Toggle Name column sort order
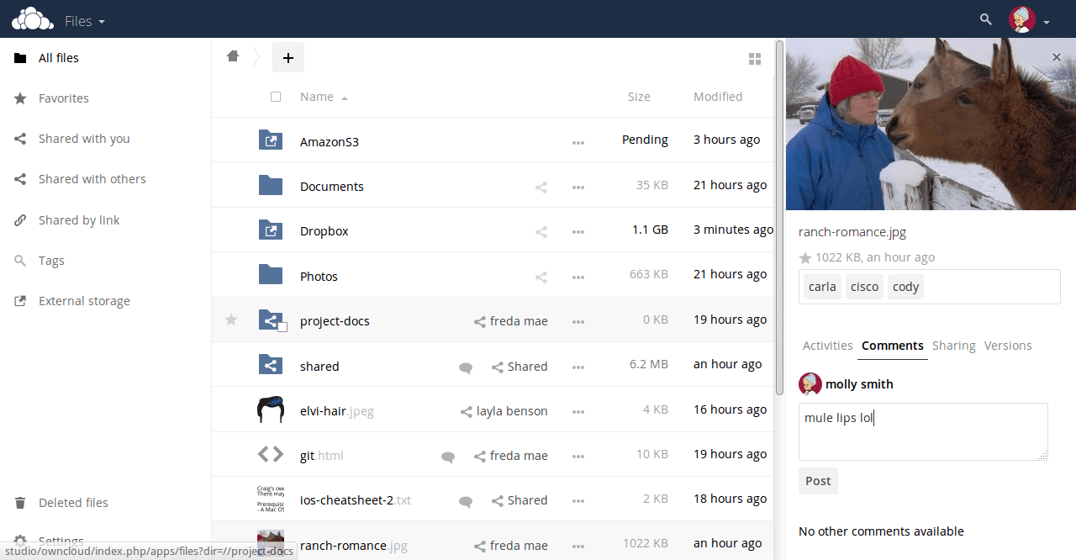This screenshot has height=560, width=1076. 316,96
